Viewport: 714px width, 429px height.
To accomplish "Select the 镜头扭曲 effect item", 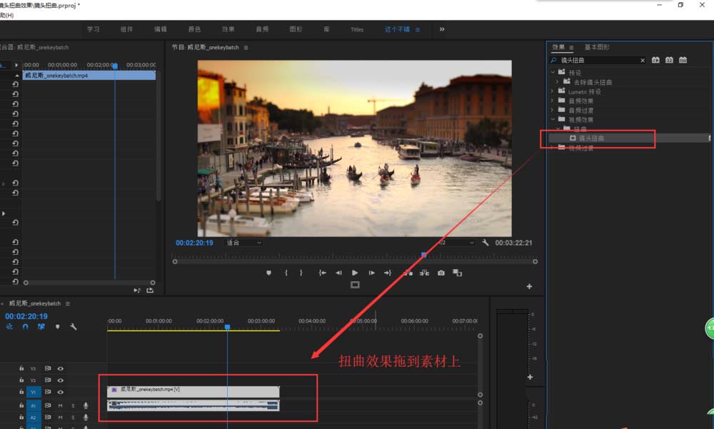I will 591,138.
